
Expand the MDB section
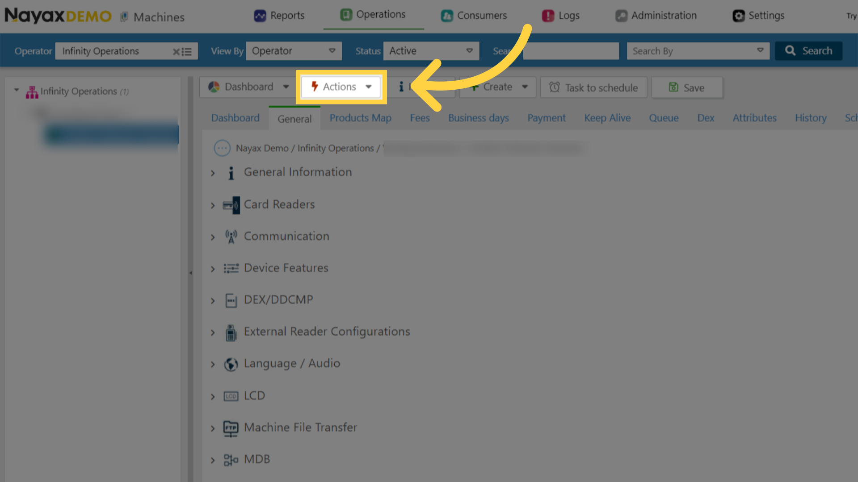click(213, 460)
